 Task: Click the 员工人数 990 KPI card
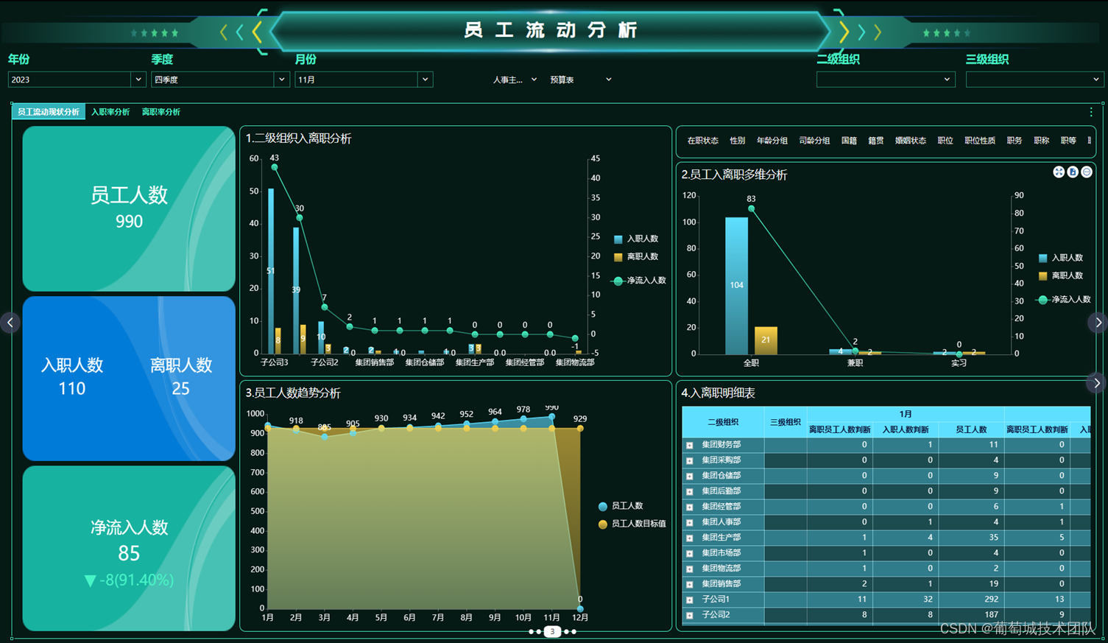(x=129, y=208)
